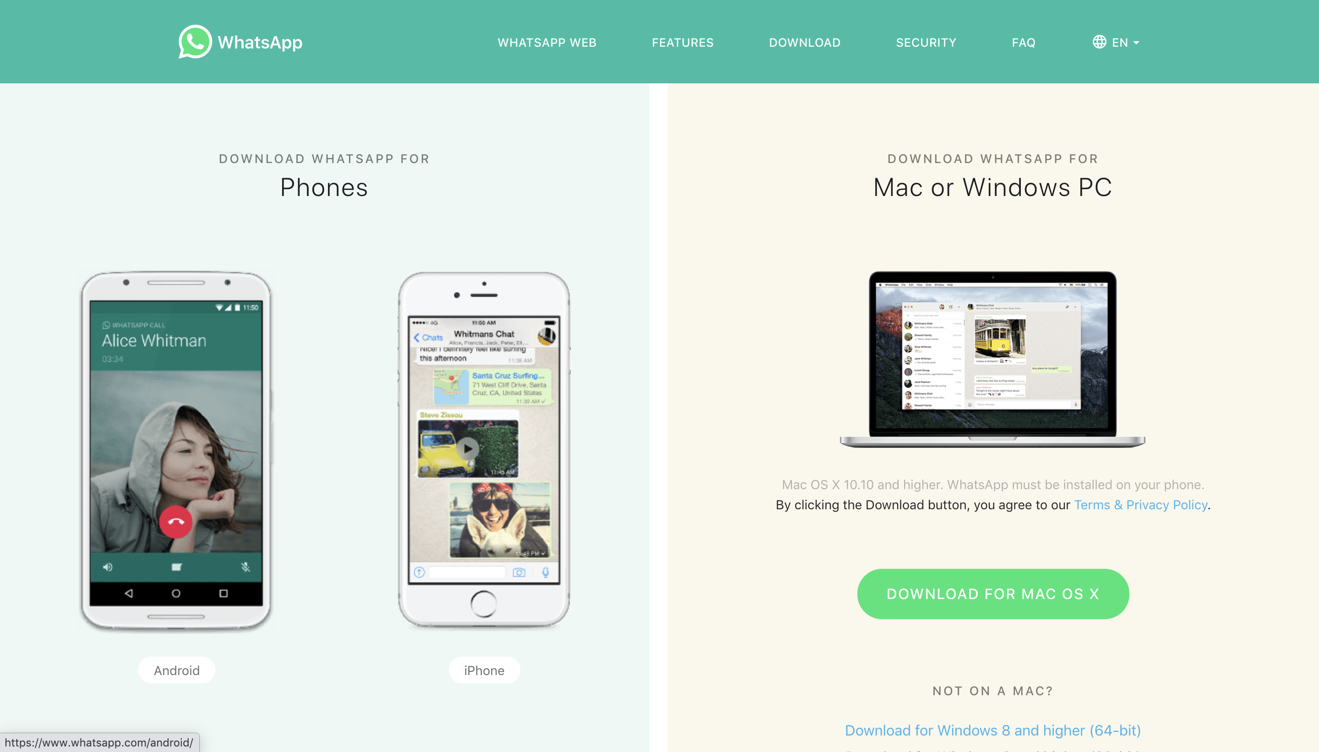Click the FAQ navigation item

pyautogui.click(x=1022, y=42)
